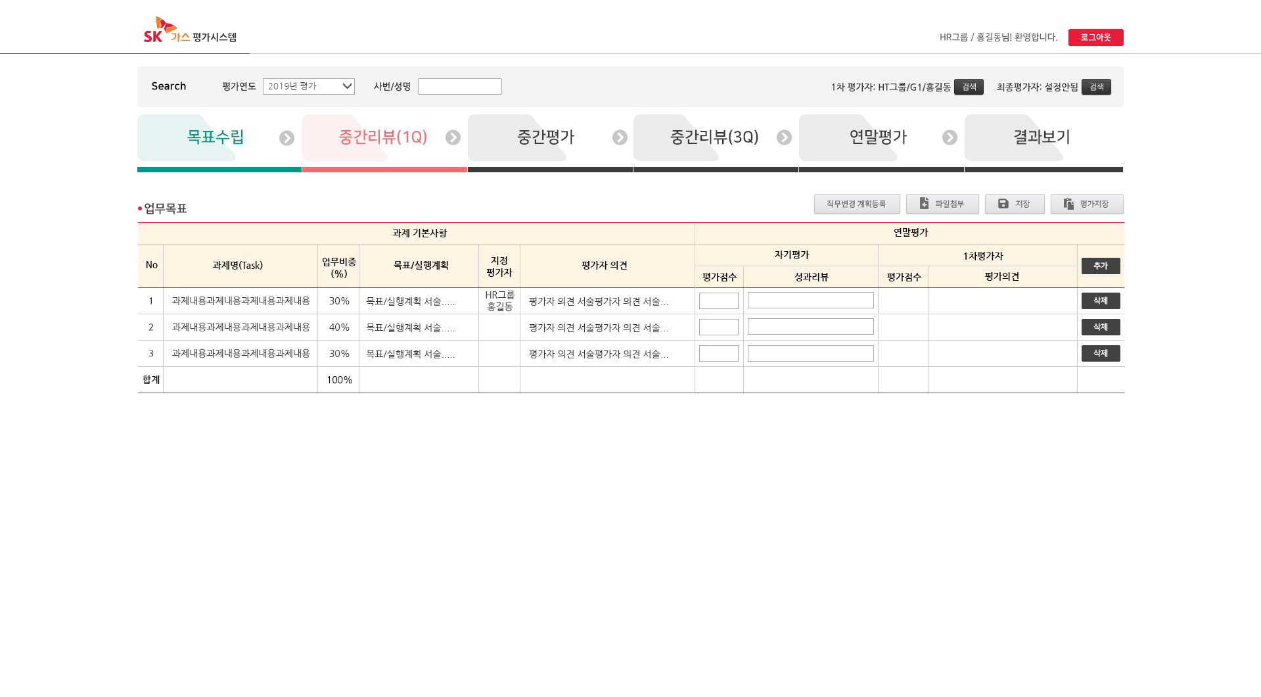Select the 연말평가 tab
Image resolution: width=1261 pixels, height=697 pixels.
click(877, 137)
